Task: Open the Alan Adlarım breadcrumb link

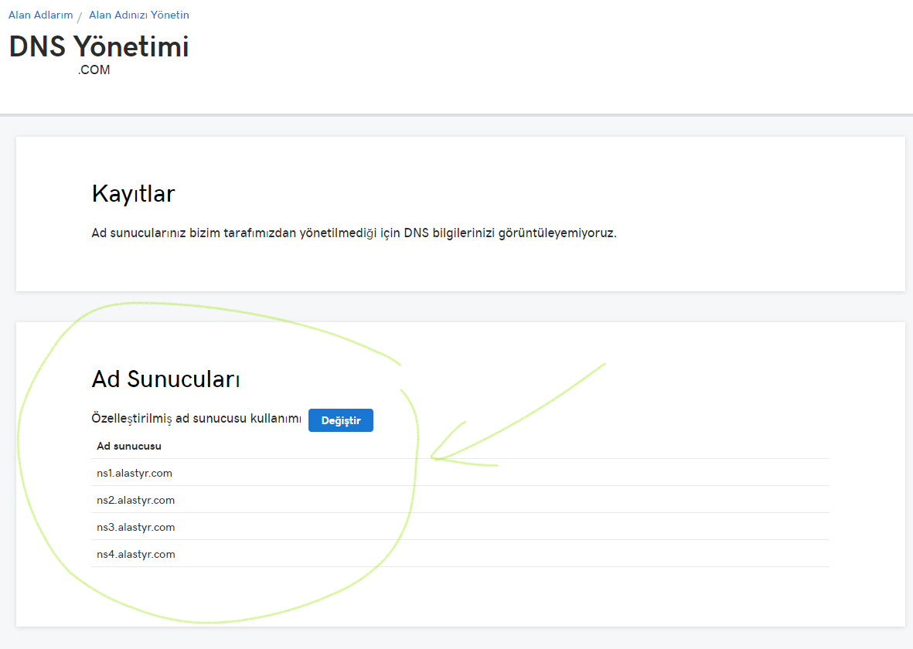Action: [x=41, y=15]
